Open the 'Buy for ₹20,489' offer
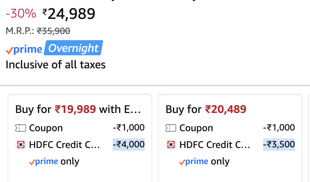 pos(206,110)
